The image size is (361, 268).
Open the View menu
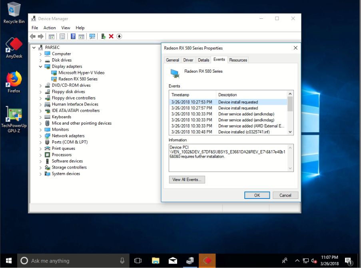point(66,28)
